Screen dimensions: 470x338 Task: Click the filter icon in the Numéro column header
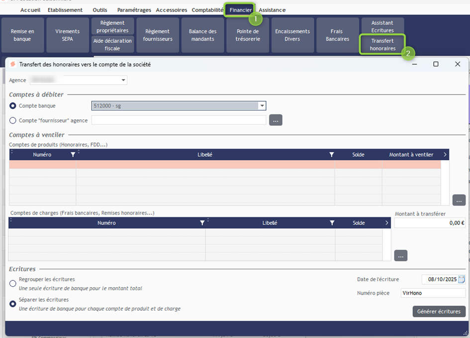[73, 155]
